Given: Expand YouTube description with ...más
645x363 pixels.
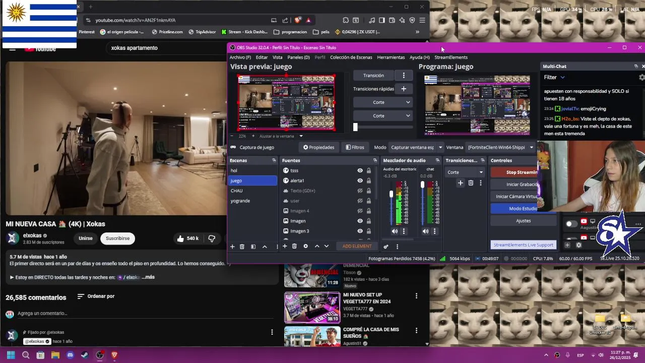Looking at the screenshot, I should pyautogui.click(x=148, y=277).
